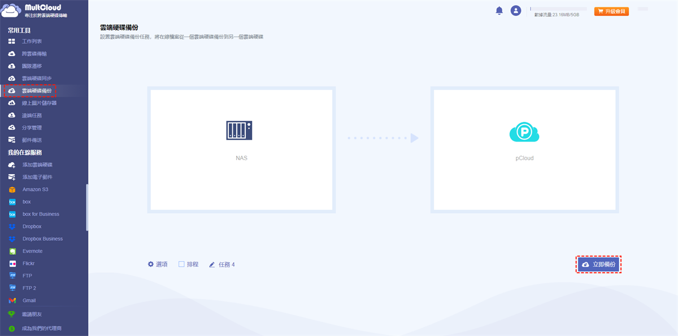Open 團隊遷移 team migration tool
The width and height of the screenshot is (678, 336).
tap(32, 66)
